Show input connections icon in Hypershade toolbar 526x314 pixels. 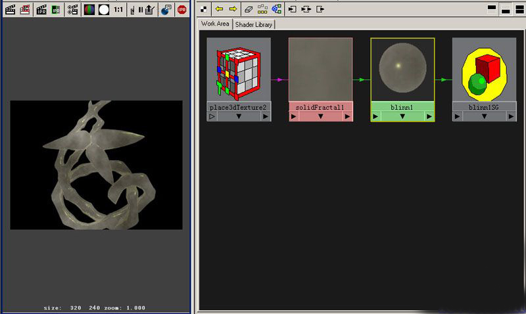(x=292, y=9)
